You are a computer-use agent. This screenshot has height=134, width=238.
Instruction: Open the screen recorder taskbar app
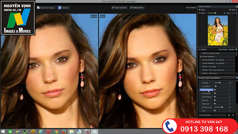[x=87, y=132]
